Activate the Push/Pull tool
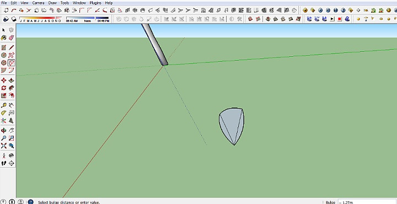Screen dimensions: 397x204 click(x=11, y=80)
